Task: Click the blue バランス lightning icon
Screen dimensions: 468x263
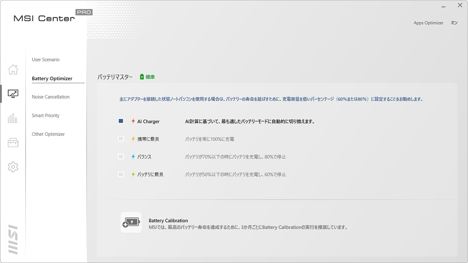Action: 133,157
